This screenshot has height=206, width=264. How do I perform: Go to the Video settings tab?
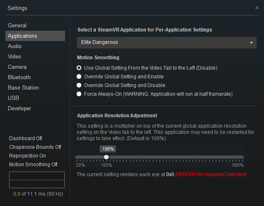(x=15, y=57)
